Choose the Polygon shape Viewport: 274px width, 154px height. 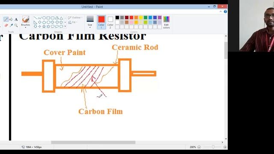coord(57,18)
